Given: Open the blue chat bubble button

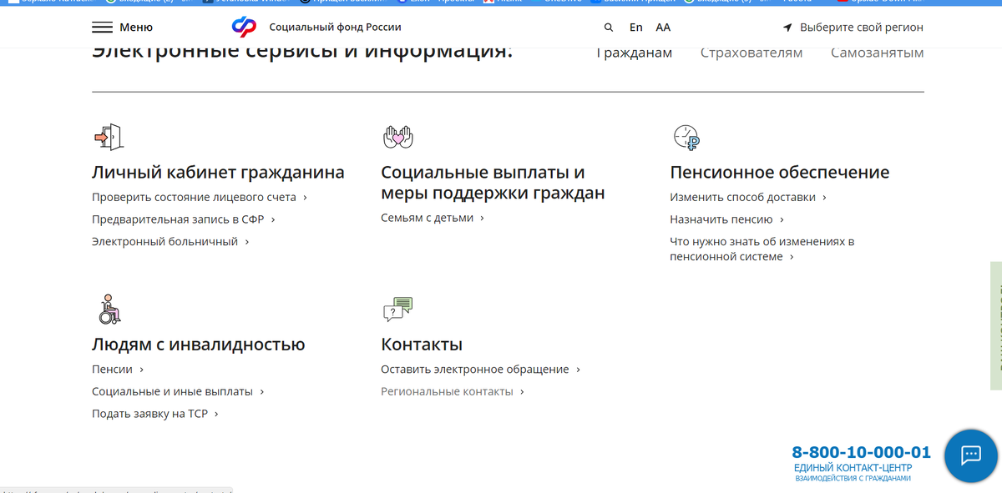Looking at the screenshot, I should coord(971,455).
